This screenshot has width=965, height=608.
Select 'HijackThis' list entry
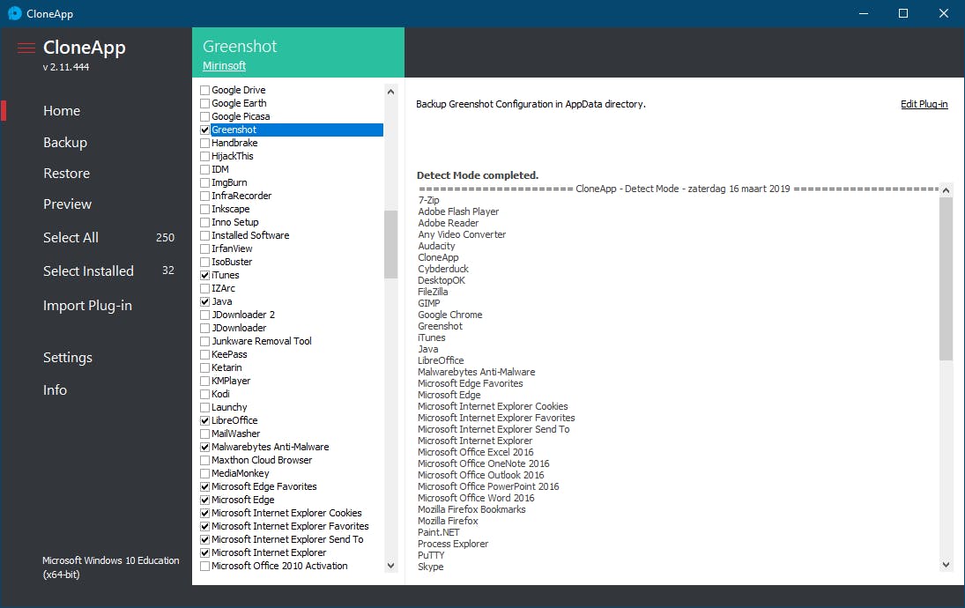pyautogui.click(x=232, y=156)
